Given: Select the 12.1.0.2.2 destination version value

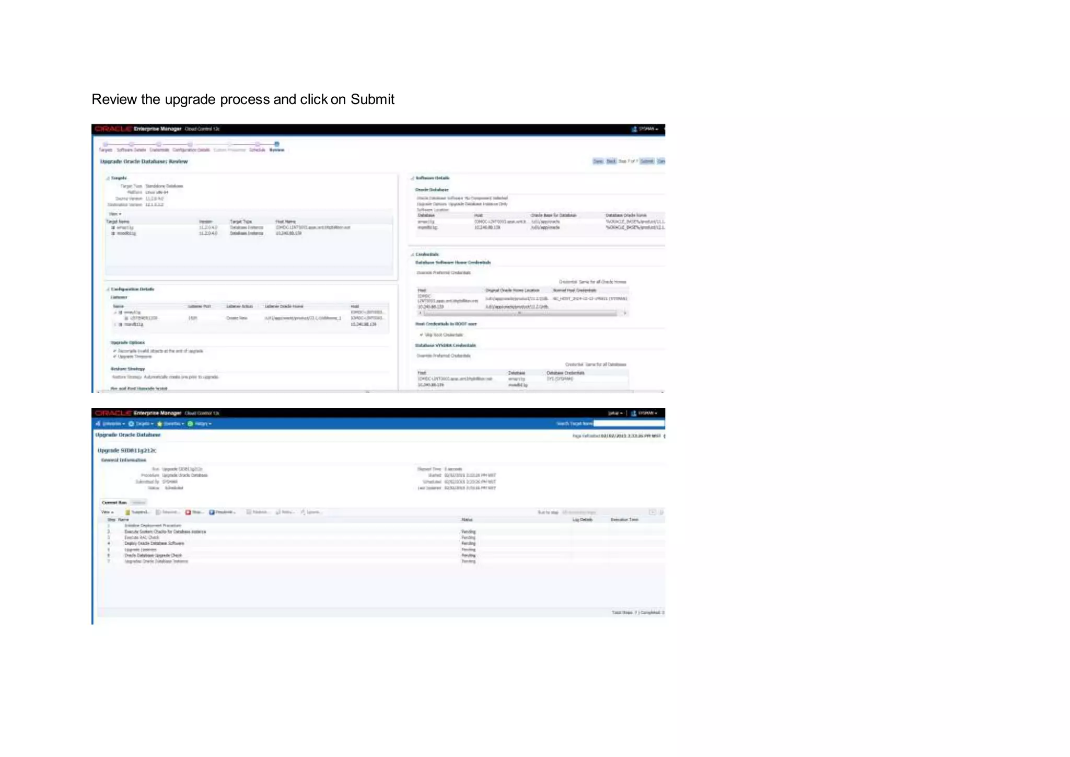Looking at the screenshot, I should 154,205.
